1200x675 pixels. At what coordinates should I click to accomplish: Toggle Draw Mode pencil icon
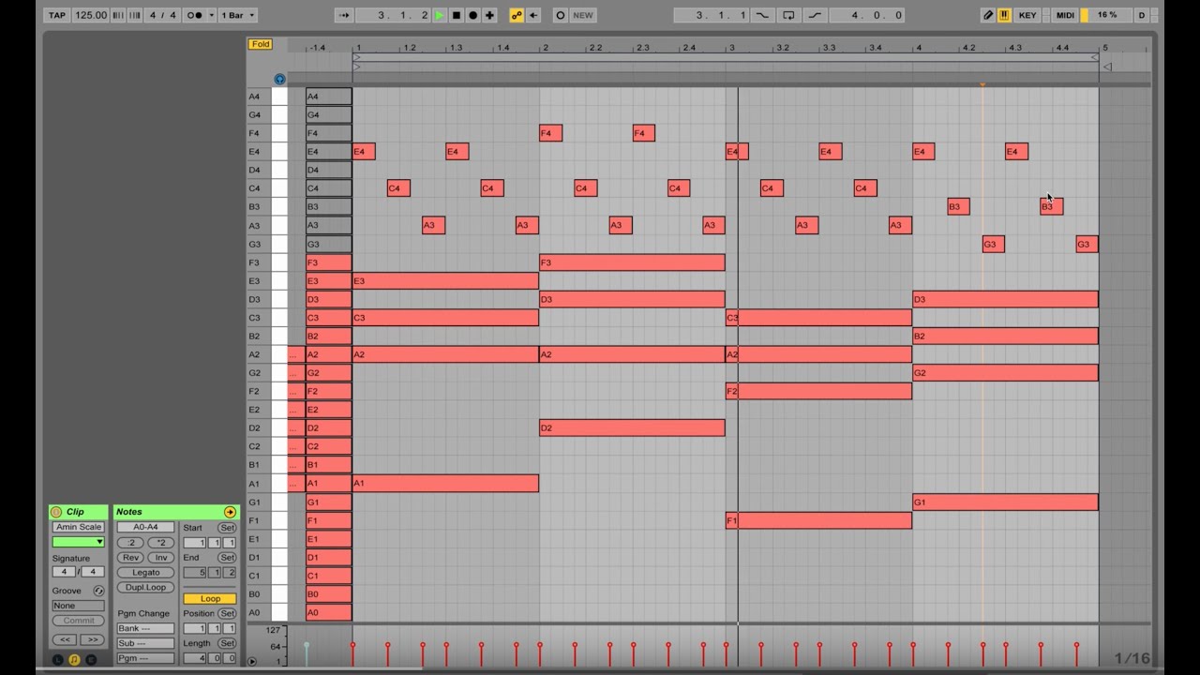click(988, 15)
